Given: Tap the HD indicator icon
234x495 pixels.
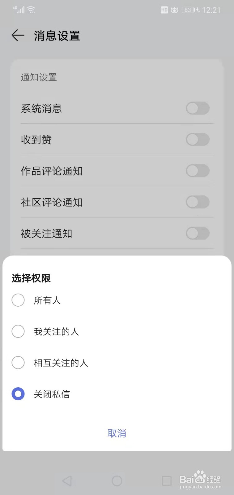Looking at the screenshot, I should (164, 10).
